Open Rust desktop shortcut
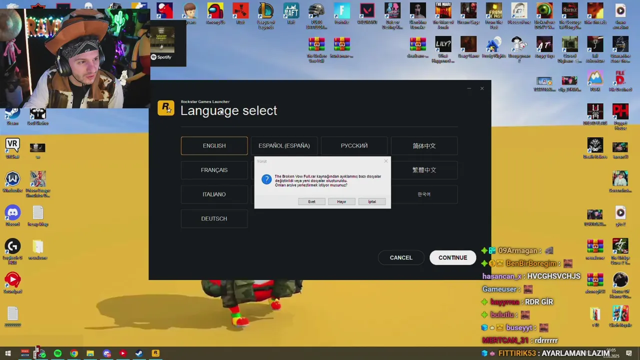The width and height of the screenshot is (640, 360). coord(240,13)
